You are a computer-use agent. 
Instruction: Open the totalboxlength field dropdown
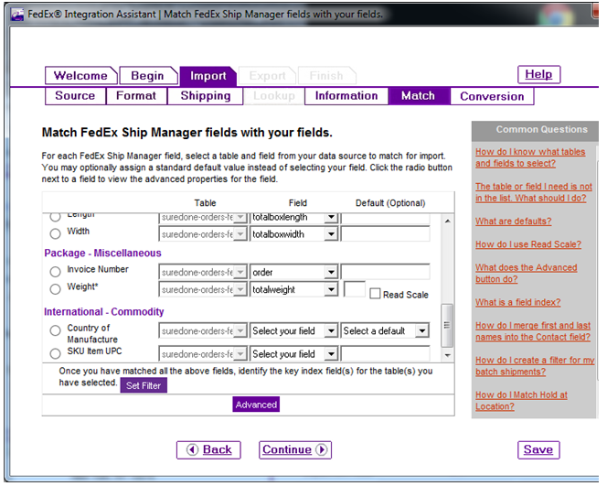click(x=331, y=218)
